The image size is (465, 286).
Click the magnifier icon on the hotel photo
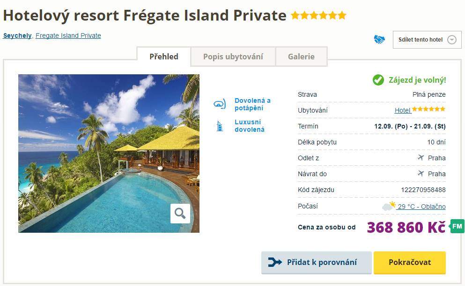click(x=180, y=214)
